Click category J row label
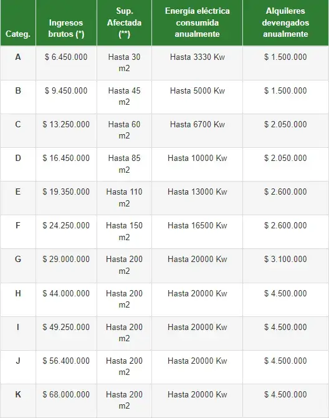The height and width of the screenshot is (418, 329). (18, 361)
